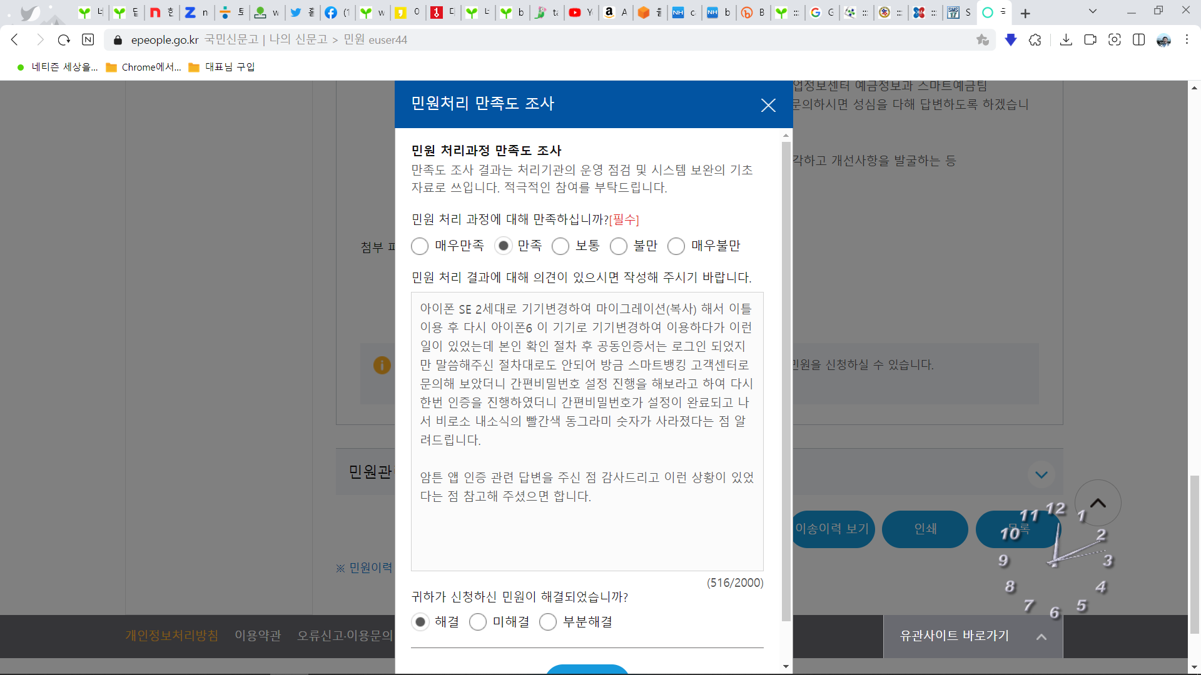Switch to the Amazon tab
Screen dimensions: 1201x675
pos(616,12)
